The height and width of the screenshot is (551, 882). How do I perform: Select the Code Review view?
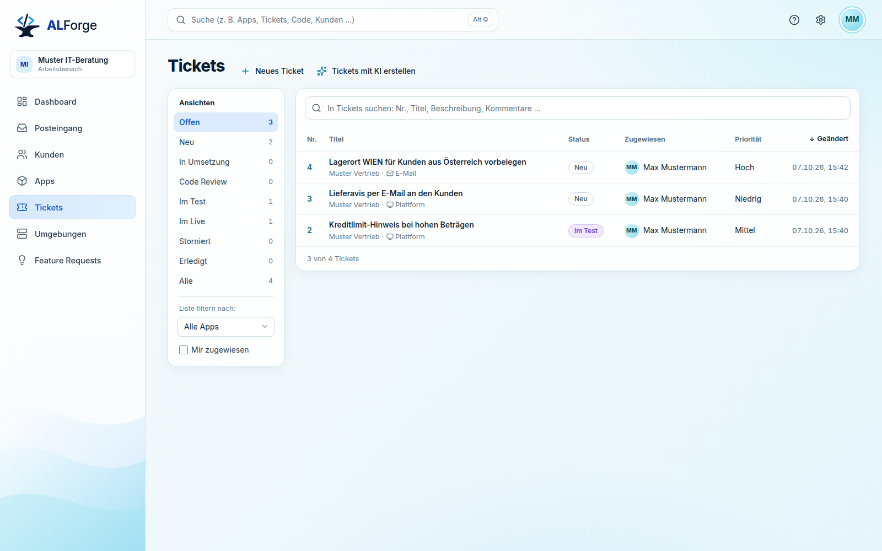tap(226, 182)
